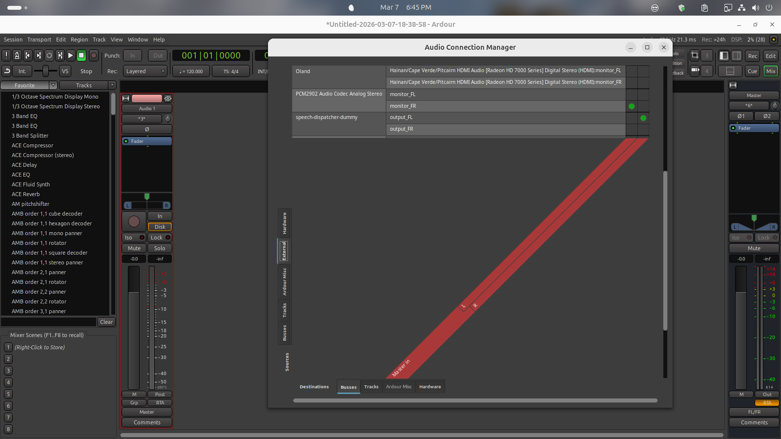Open the Tracks dropdown arrow in sidebar
This screenshot has width=781, height=439.
point(112,85)
